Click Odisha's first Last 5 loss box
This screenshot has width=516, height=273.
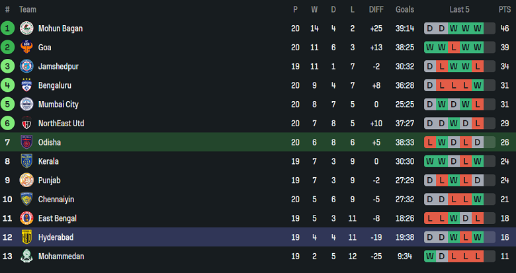[430, 142]
